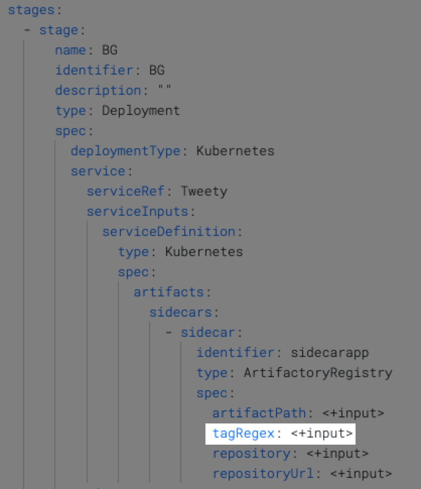Click the dash before stage
Image resolution: width=421 pixels, height=489 pixels.
pyautogui.click(x=27, y=30)
